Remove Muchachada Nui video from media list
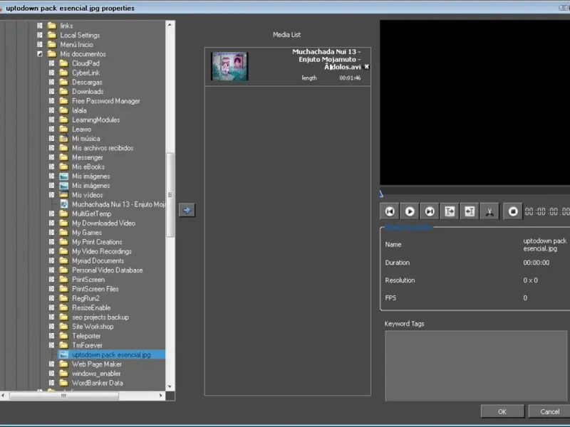This screenshot has height=427, width=570. tap(366, 67)
